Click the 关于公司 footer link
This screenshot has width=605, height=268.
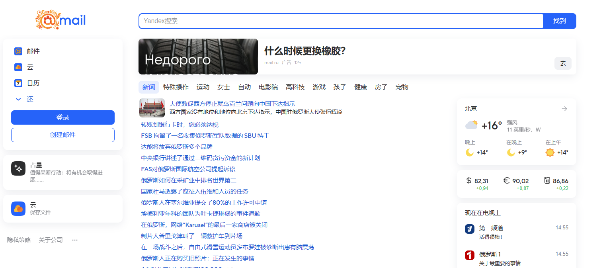click(x=51, y=240)
